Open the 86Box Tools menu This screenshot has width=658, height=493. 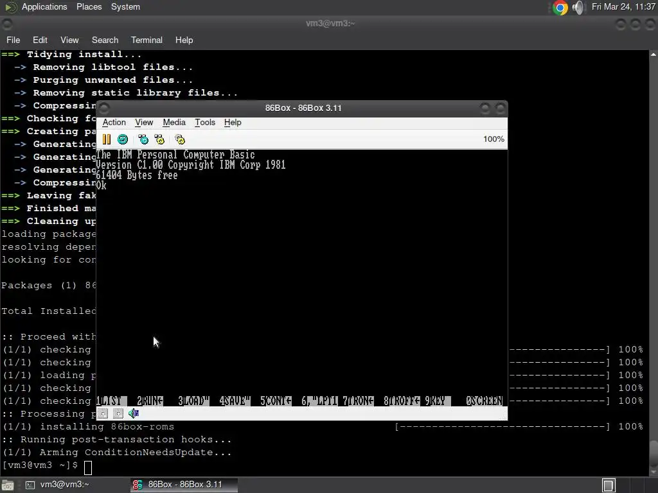click(x=205, y=123)
